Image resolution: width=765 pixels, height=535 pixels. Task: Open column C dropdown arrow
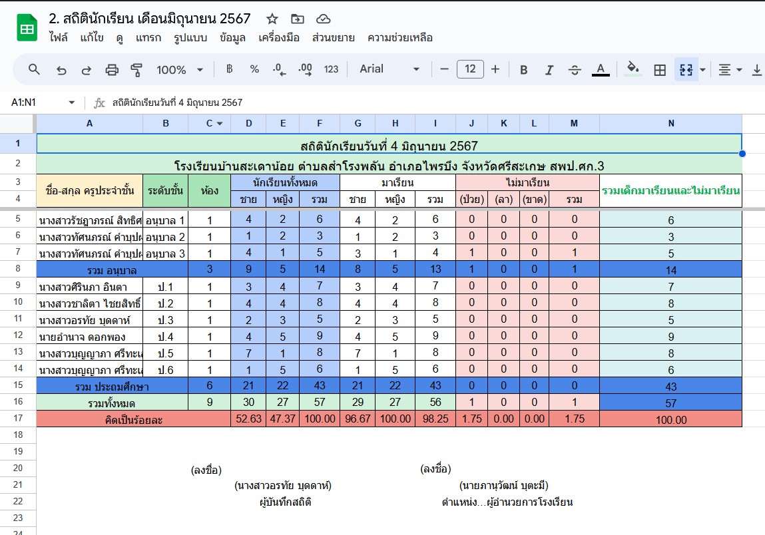(x=220, y=123)
